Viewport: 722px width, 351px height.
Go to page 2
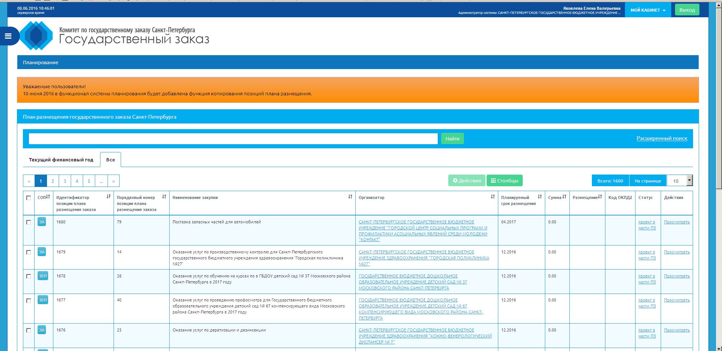pos(53,181)
